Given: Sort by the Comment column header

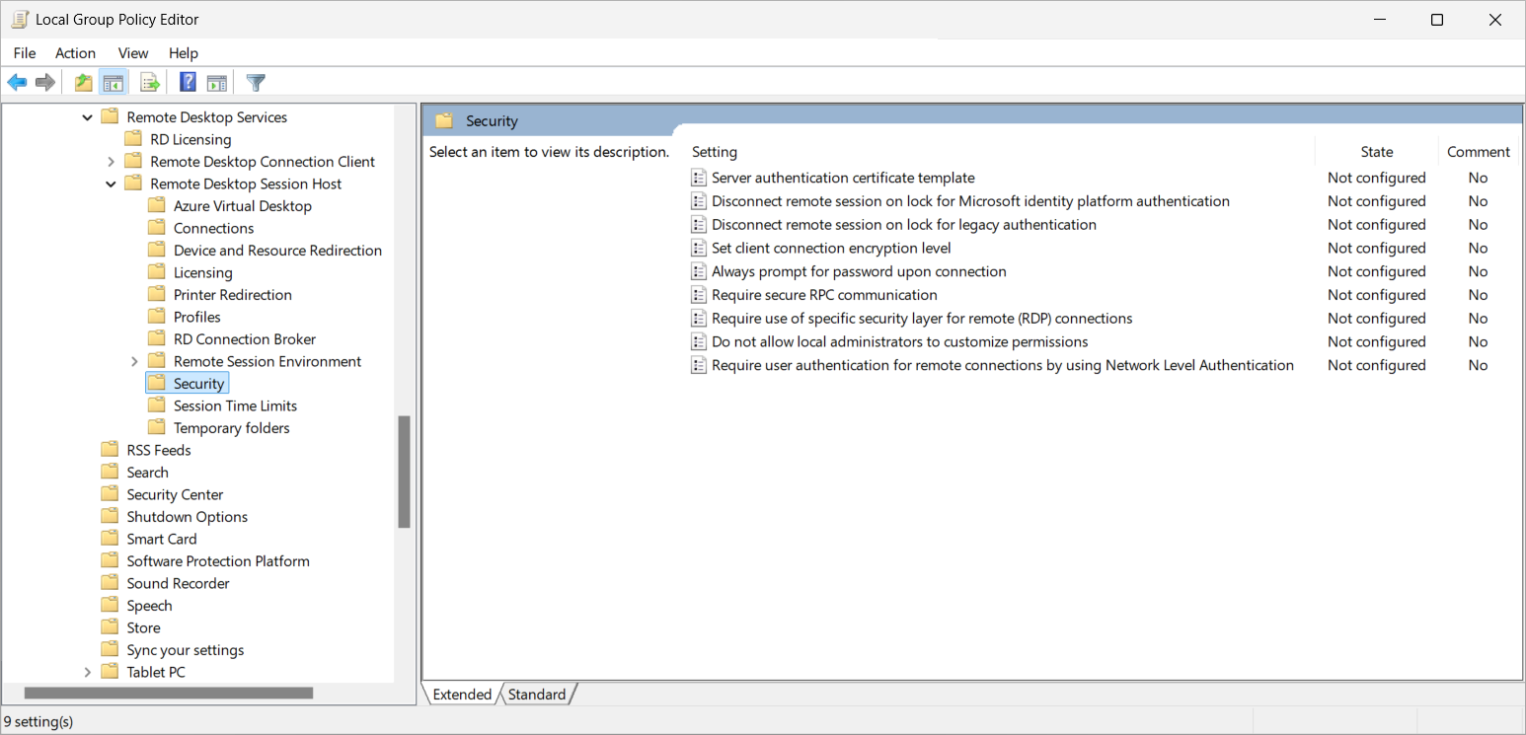Looking at the screenshot, I should click(1479, 152).
